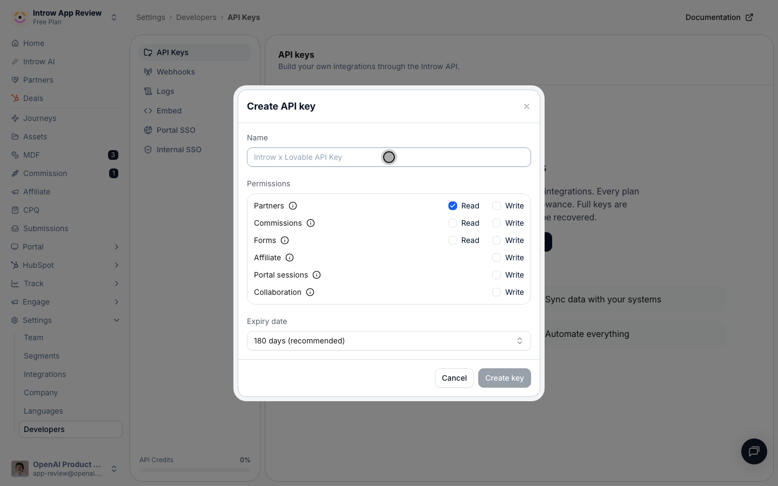The height and width of the screenshot is (486, 778).
Task: Open the Company settings page
Action: click(x=41, y=393)
